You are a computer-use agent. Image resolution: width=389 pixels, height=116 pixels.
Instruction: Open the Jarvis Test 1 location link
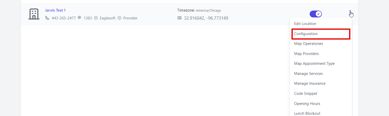[55, 10]
